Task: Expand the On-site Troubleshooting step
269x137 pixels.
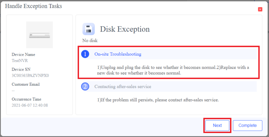Action: 118,54
